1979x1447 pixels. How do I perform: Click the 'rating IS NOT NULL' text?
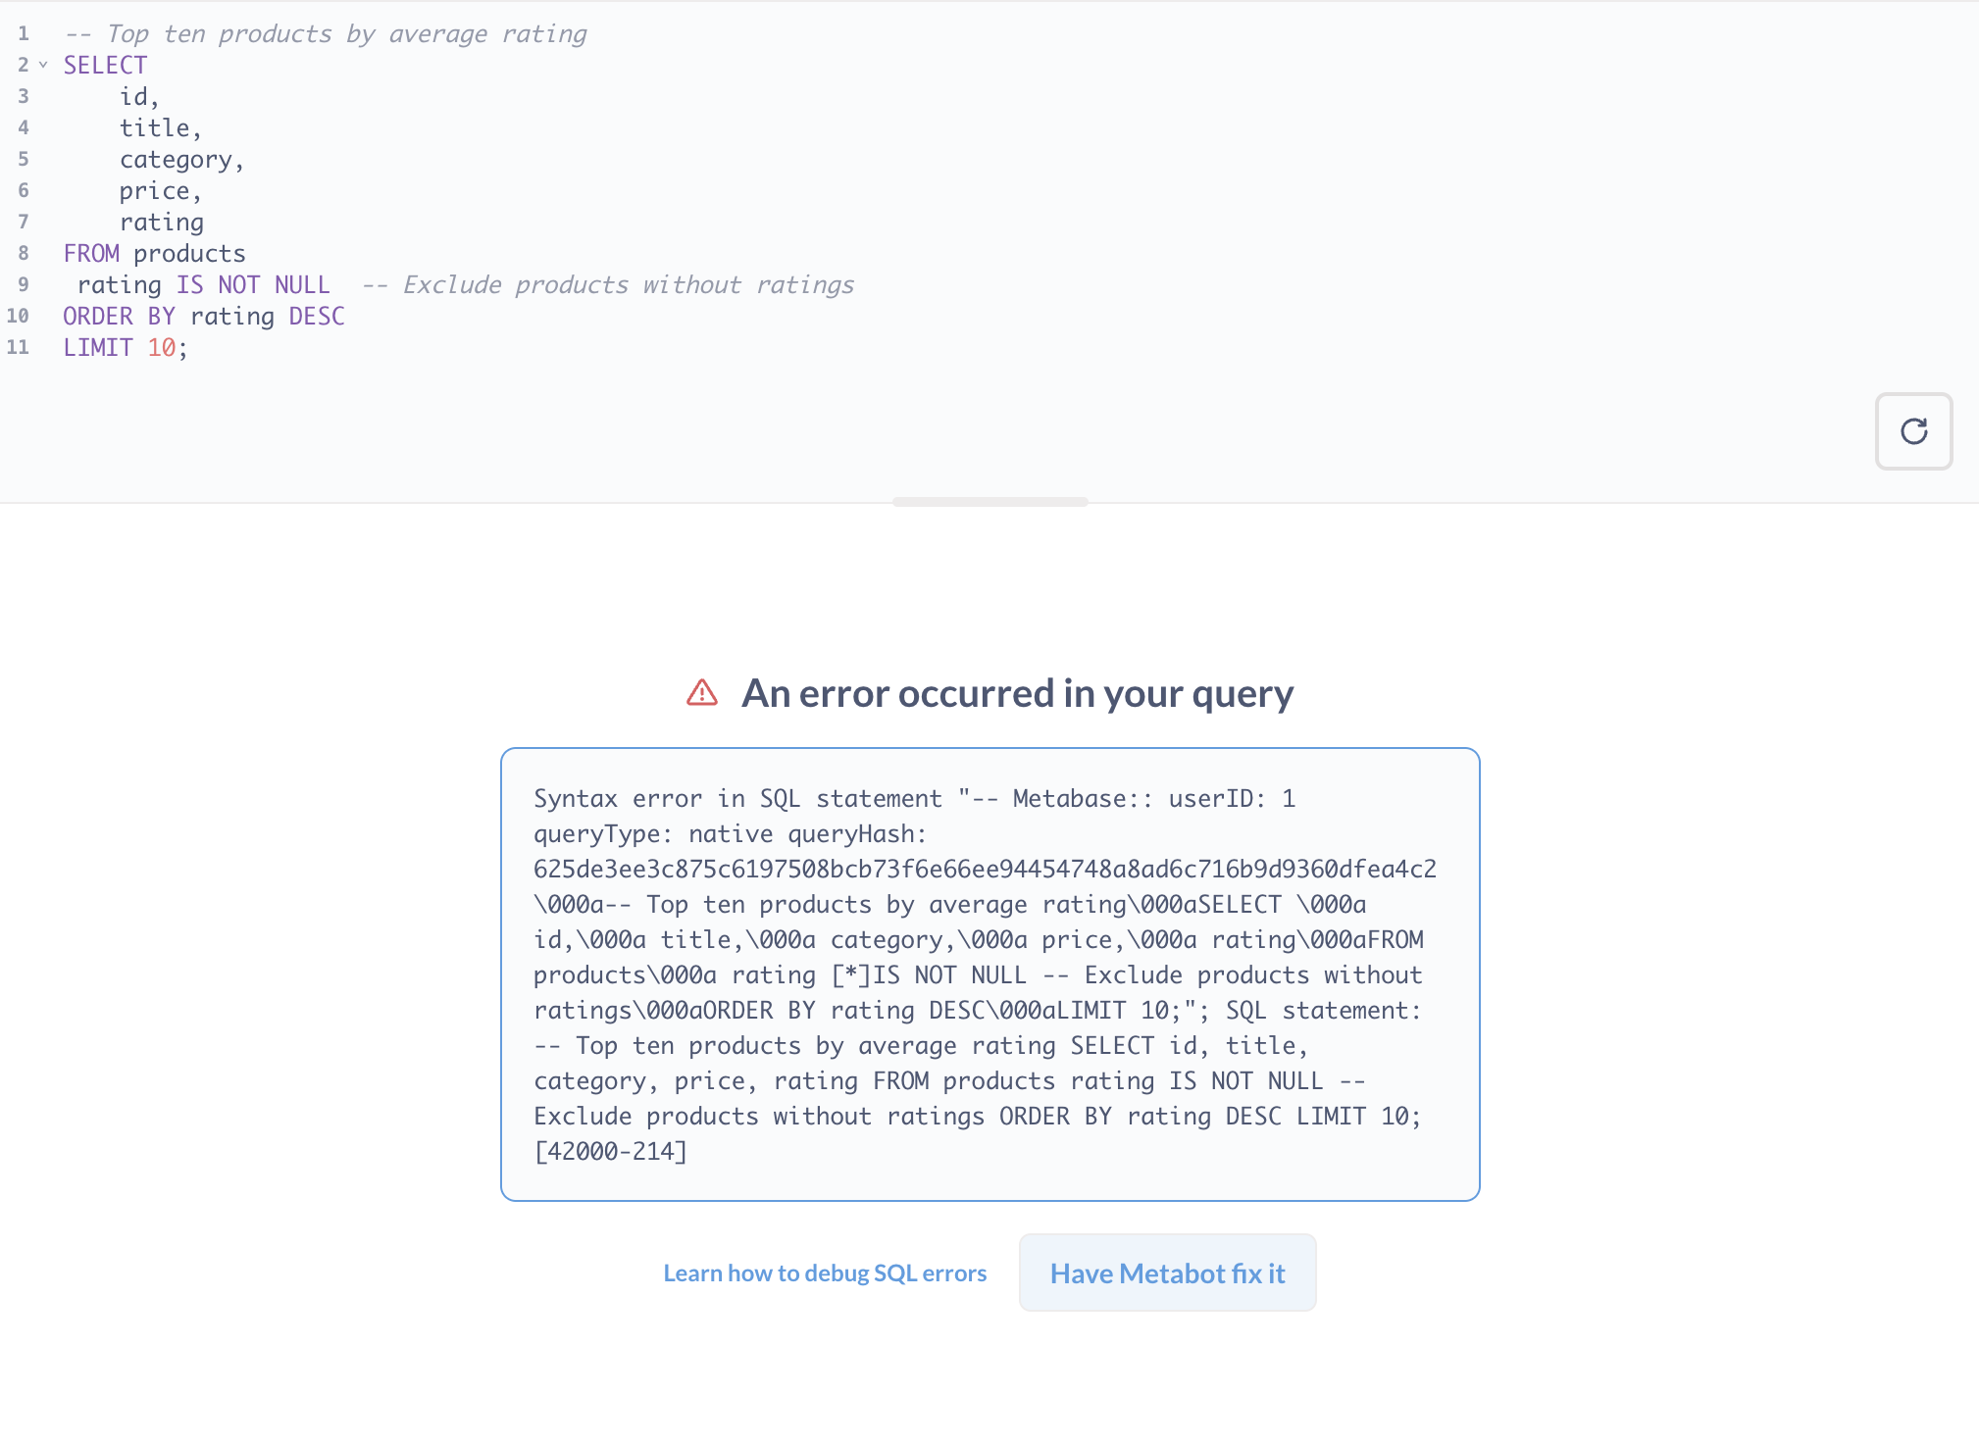(204, 284)
